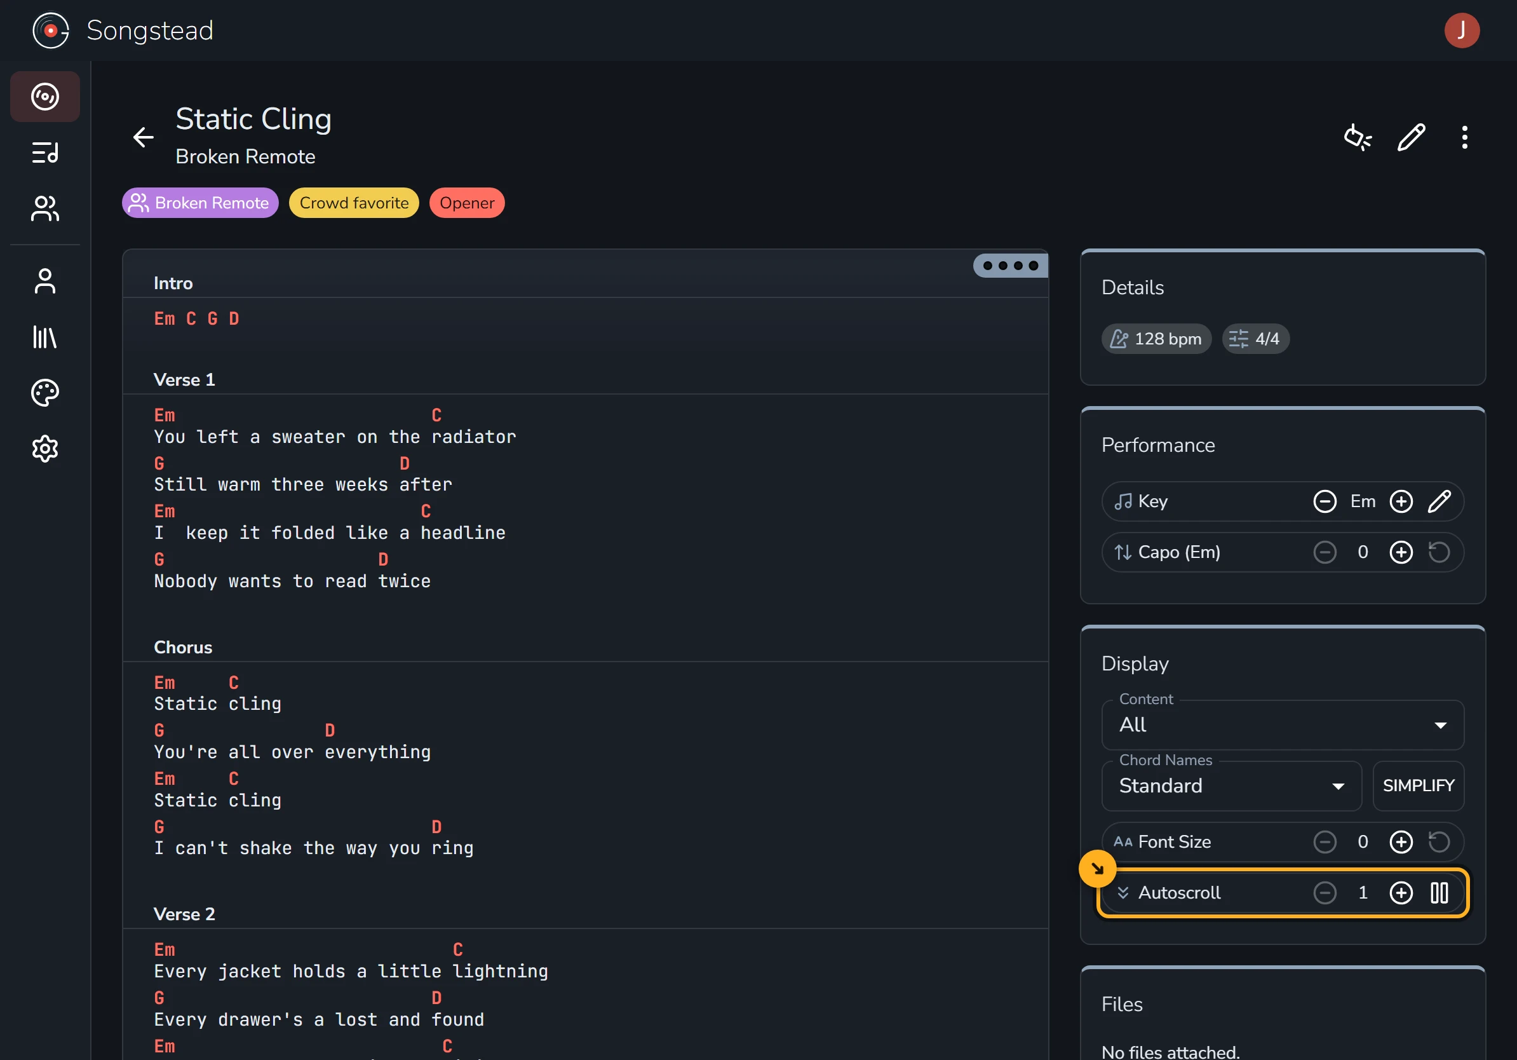Viewport: 1517px width, 1060px height.
Task: Open the Songs section in sidebar
Action: click(45, 97)
